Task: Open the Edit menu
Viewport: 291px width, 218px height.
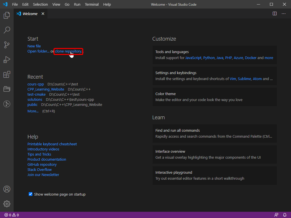Action: (25, 4)
